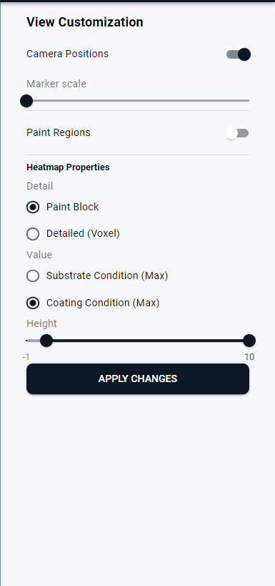Click the Paint Regions label
This screenshot has width=275, height=586.
[x=59, y=132]
